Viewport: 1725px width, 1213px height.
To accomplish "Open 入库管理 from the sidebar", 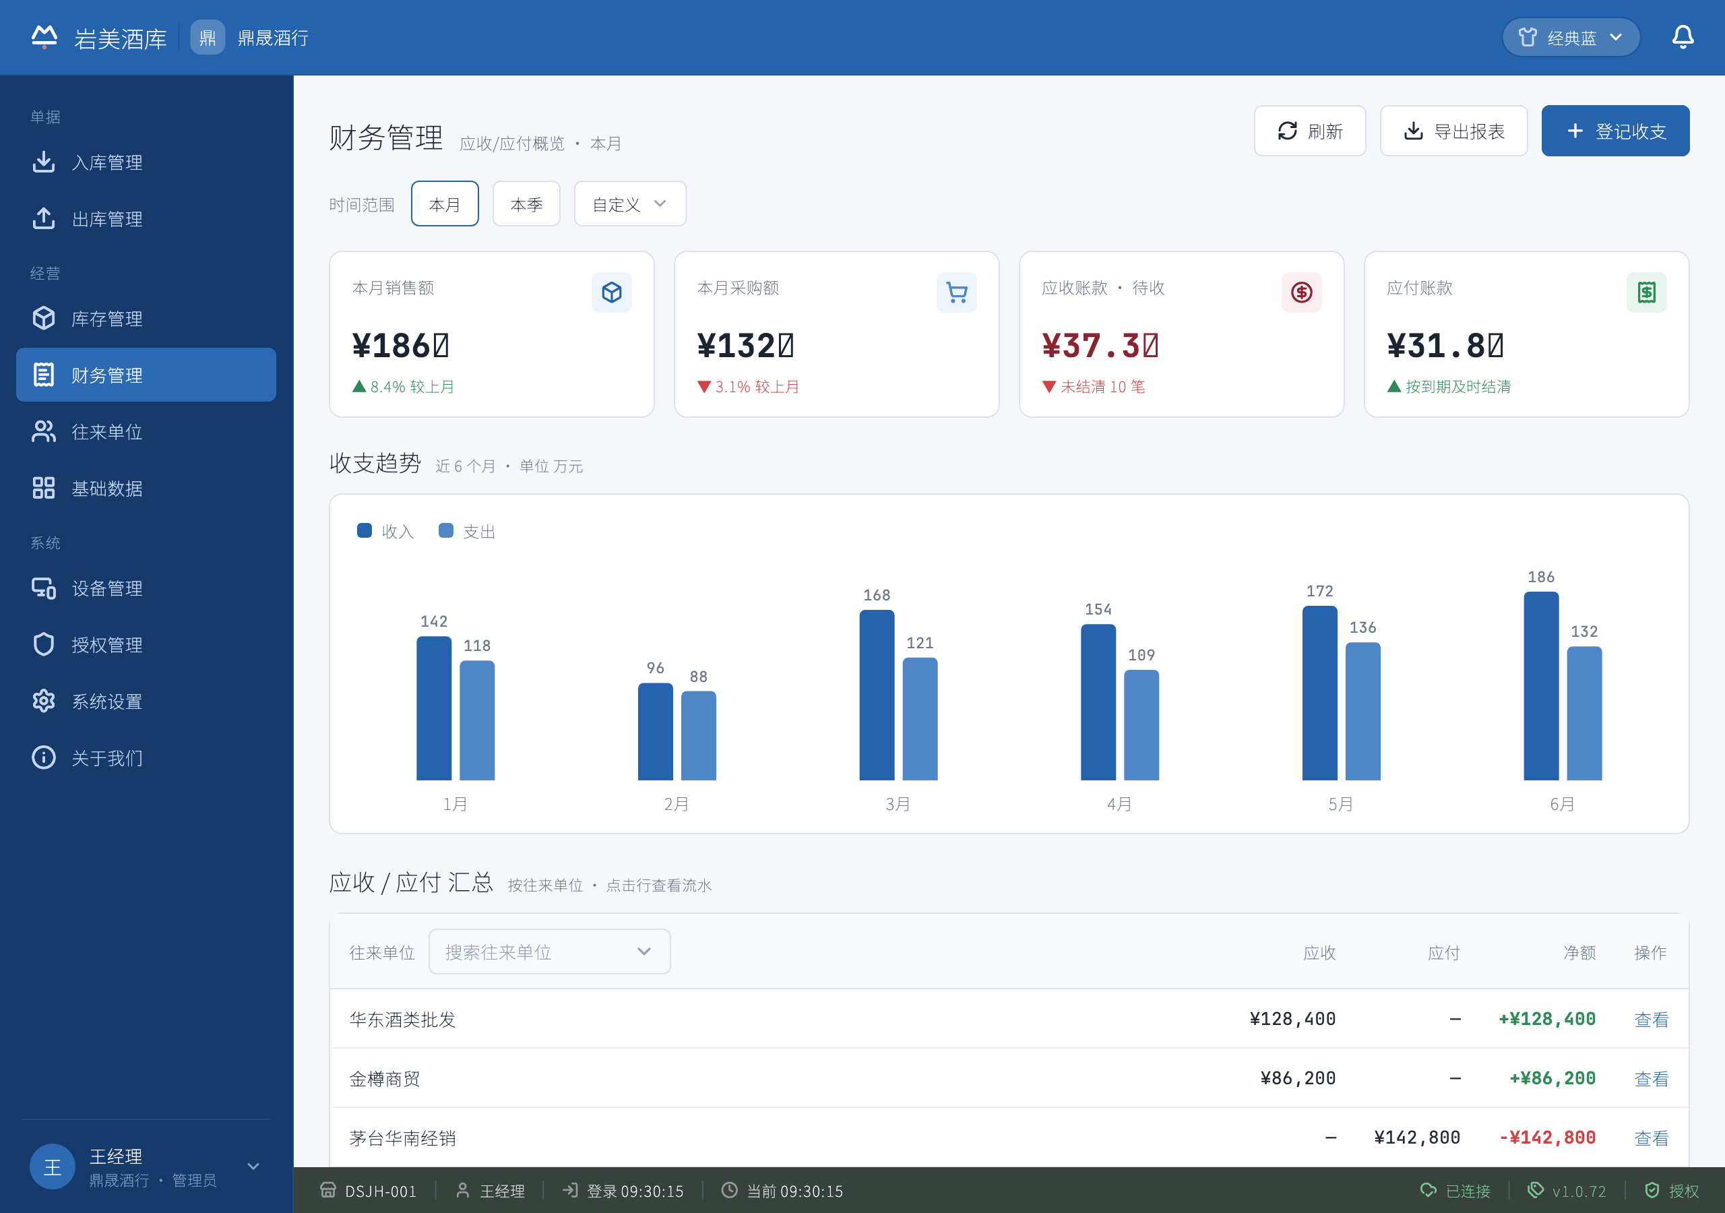I will point(146,162).
